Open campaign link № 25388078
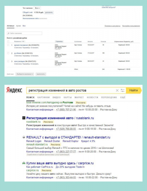 (x=21, y=45)
